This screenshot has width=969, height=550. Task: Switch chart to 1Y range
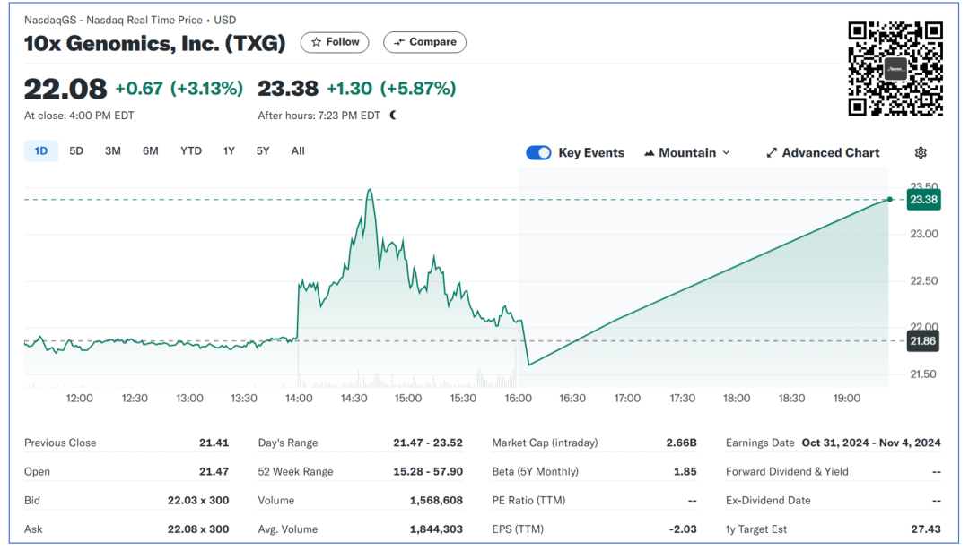(229, 151)
